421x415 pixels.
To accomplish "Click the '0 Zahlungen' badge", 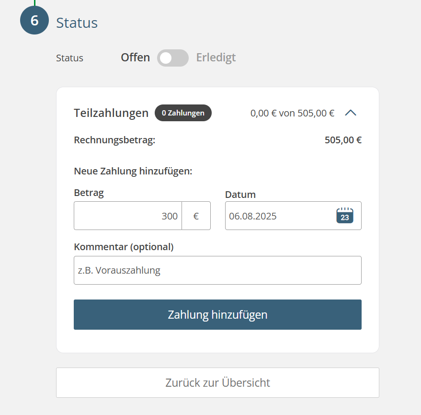I will pos(183,113).
